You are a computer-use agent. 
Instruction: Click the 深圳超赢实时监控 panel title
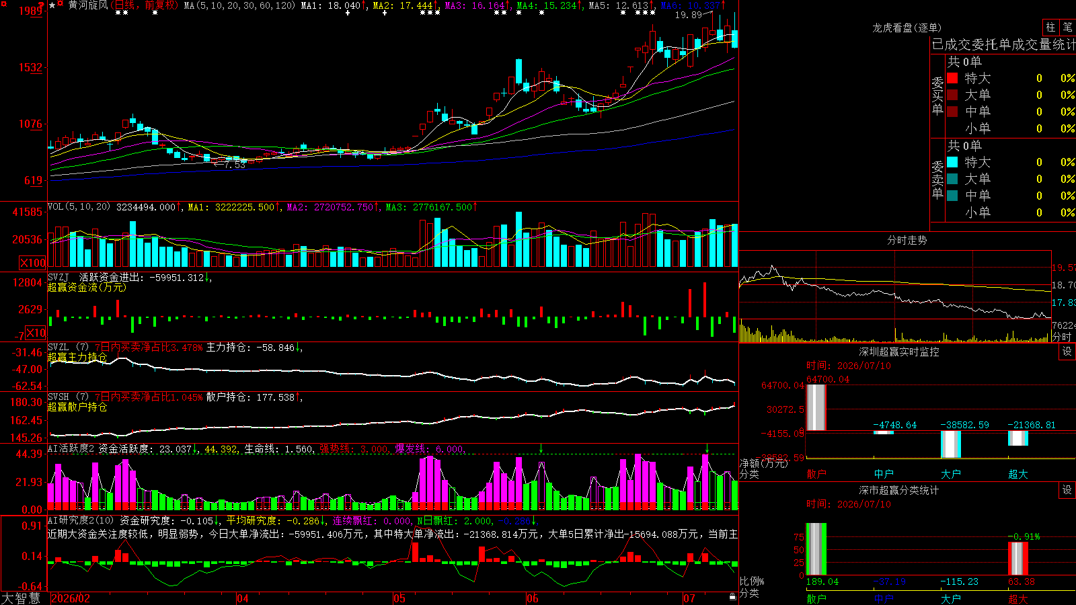(898, 352)
